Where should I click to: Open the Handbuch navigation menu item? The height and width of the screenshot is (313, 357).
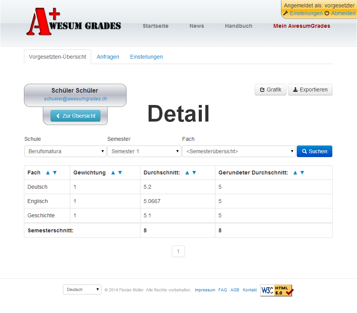pos(239,26)
